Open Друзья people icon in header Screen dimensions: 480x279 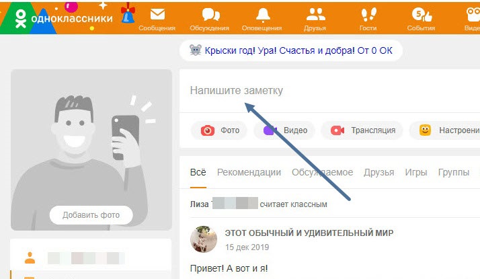pyautogui.click(x=315, y=14)
